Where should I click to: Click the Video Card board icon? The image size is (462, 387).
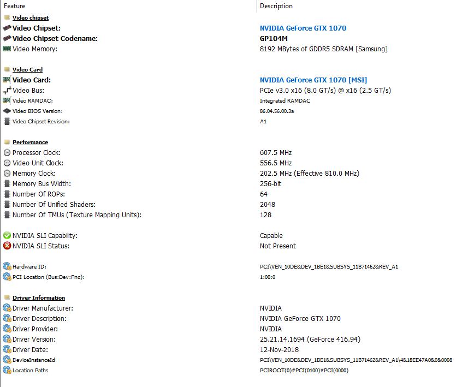7,80
